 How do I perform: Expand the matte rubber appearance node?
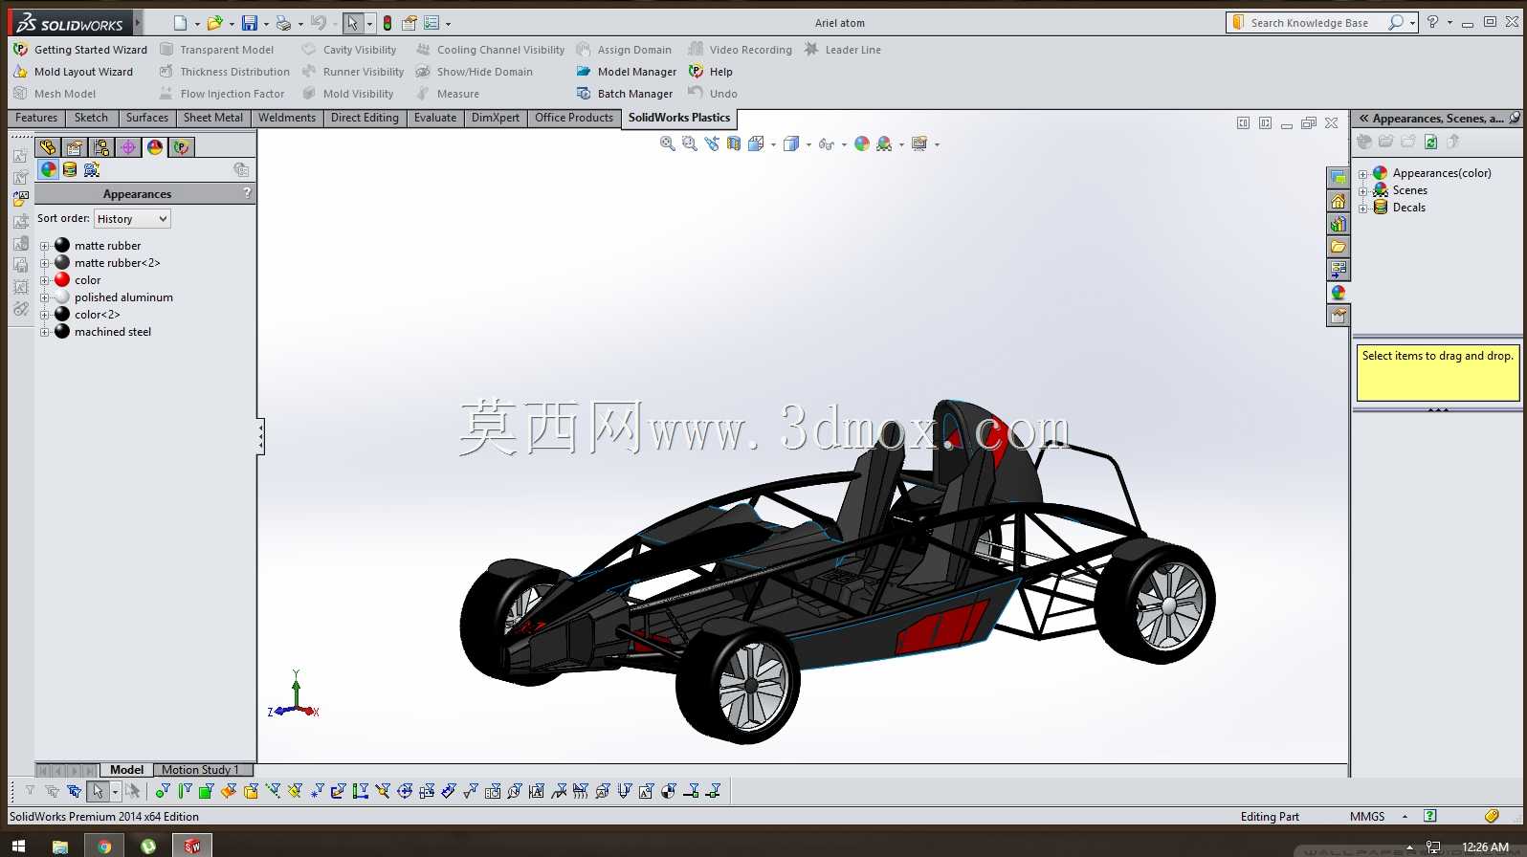point(44,246)
